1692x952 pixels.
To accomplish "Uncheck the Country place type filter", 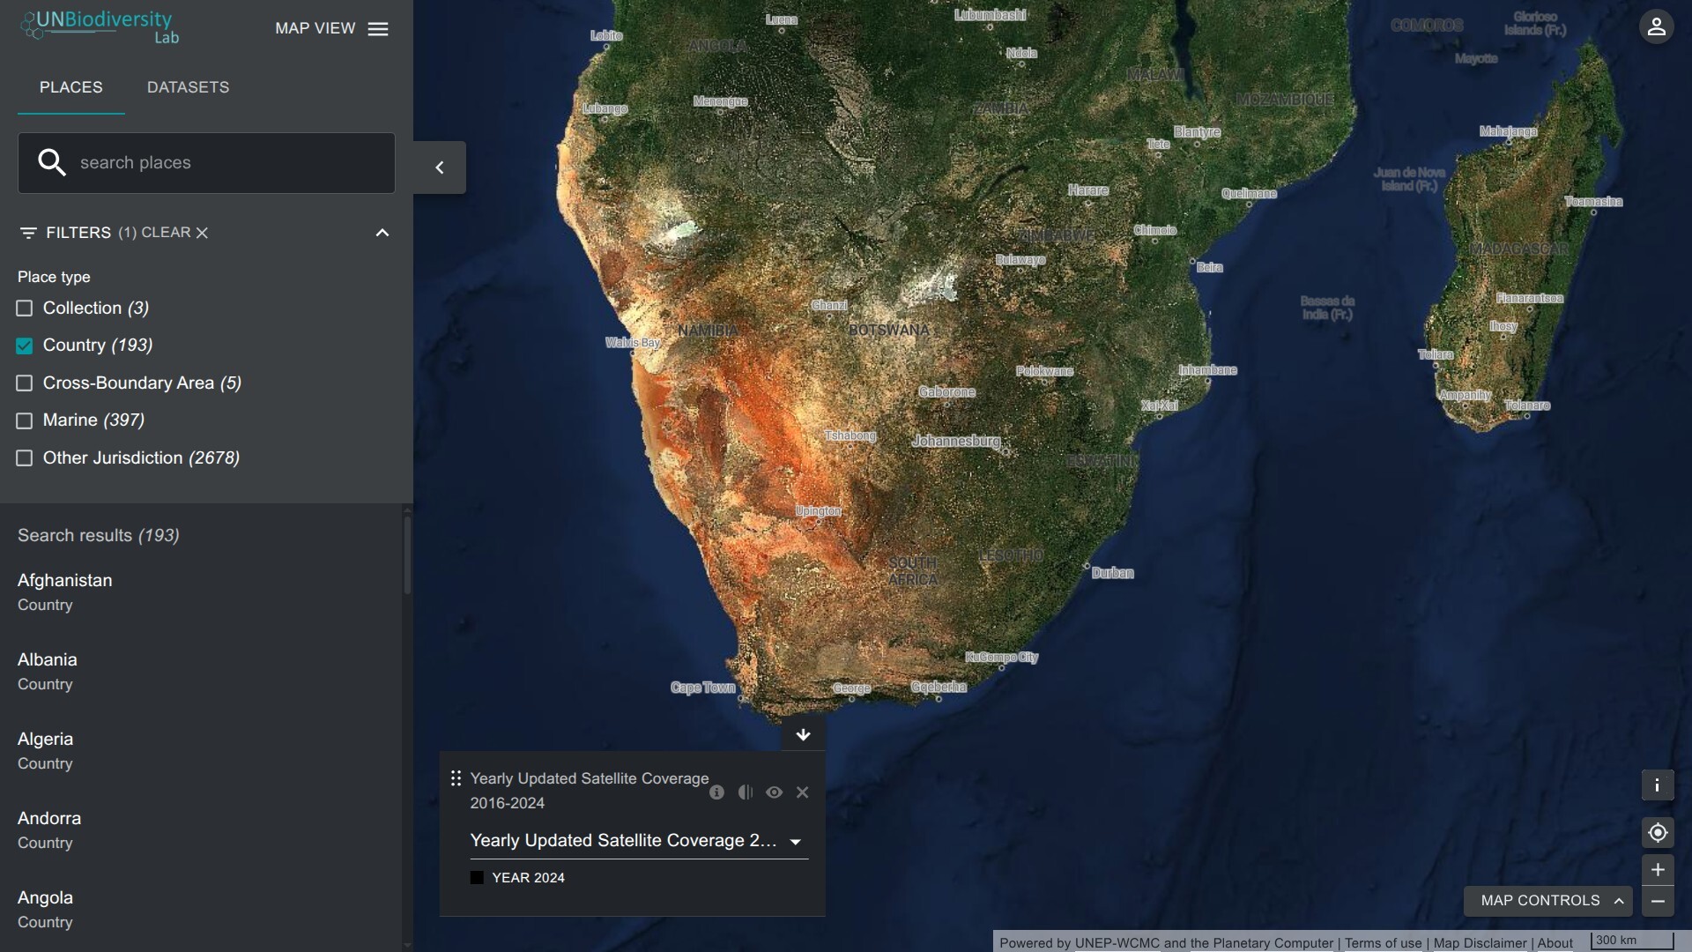I will pyautogui.click(x=25, y=346).
